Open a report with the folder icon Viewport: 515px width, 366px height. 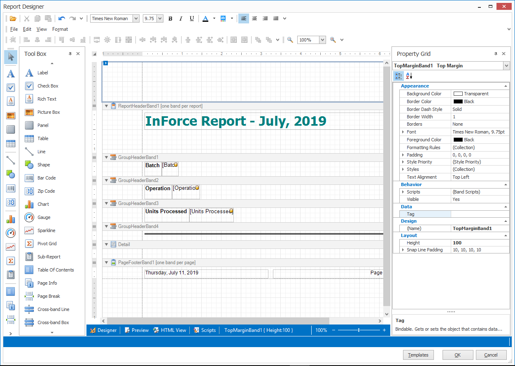[x=13, y=18]
